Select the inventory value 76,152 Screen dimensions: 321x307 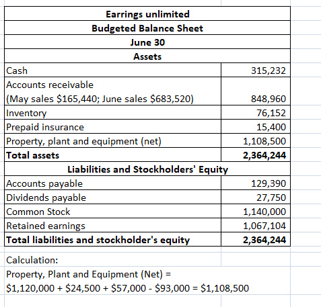point(256,112)
